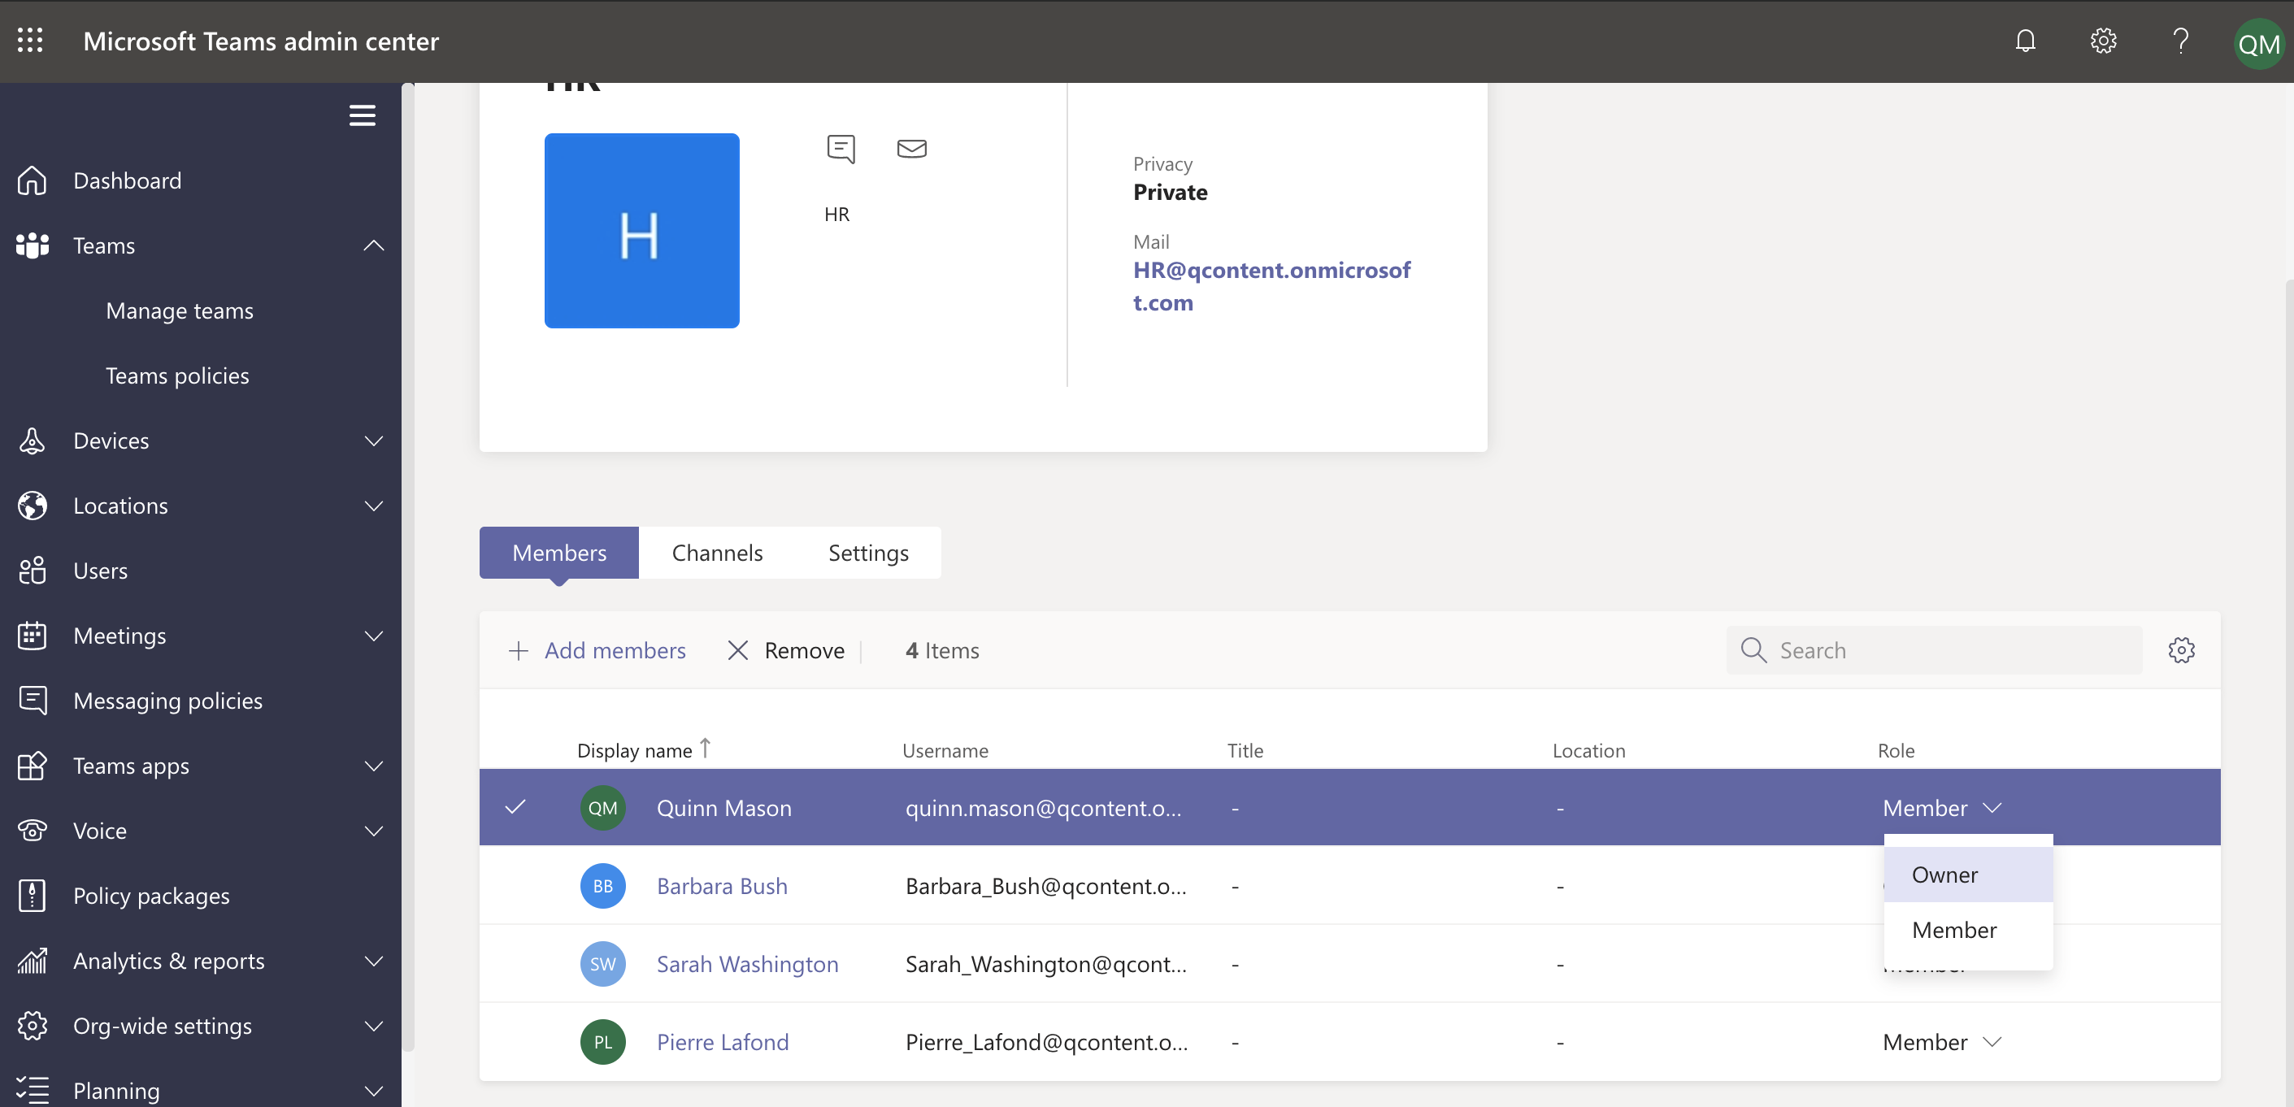Switch to the Settings tab
This screenshot has height=1107, width=2294.
[x=867, y=553]
